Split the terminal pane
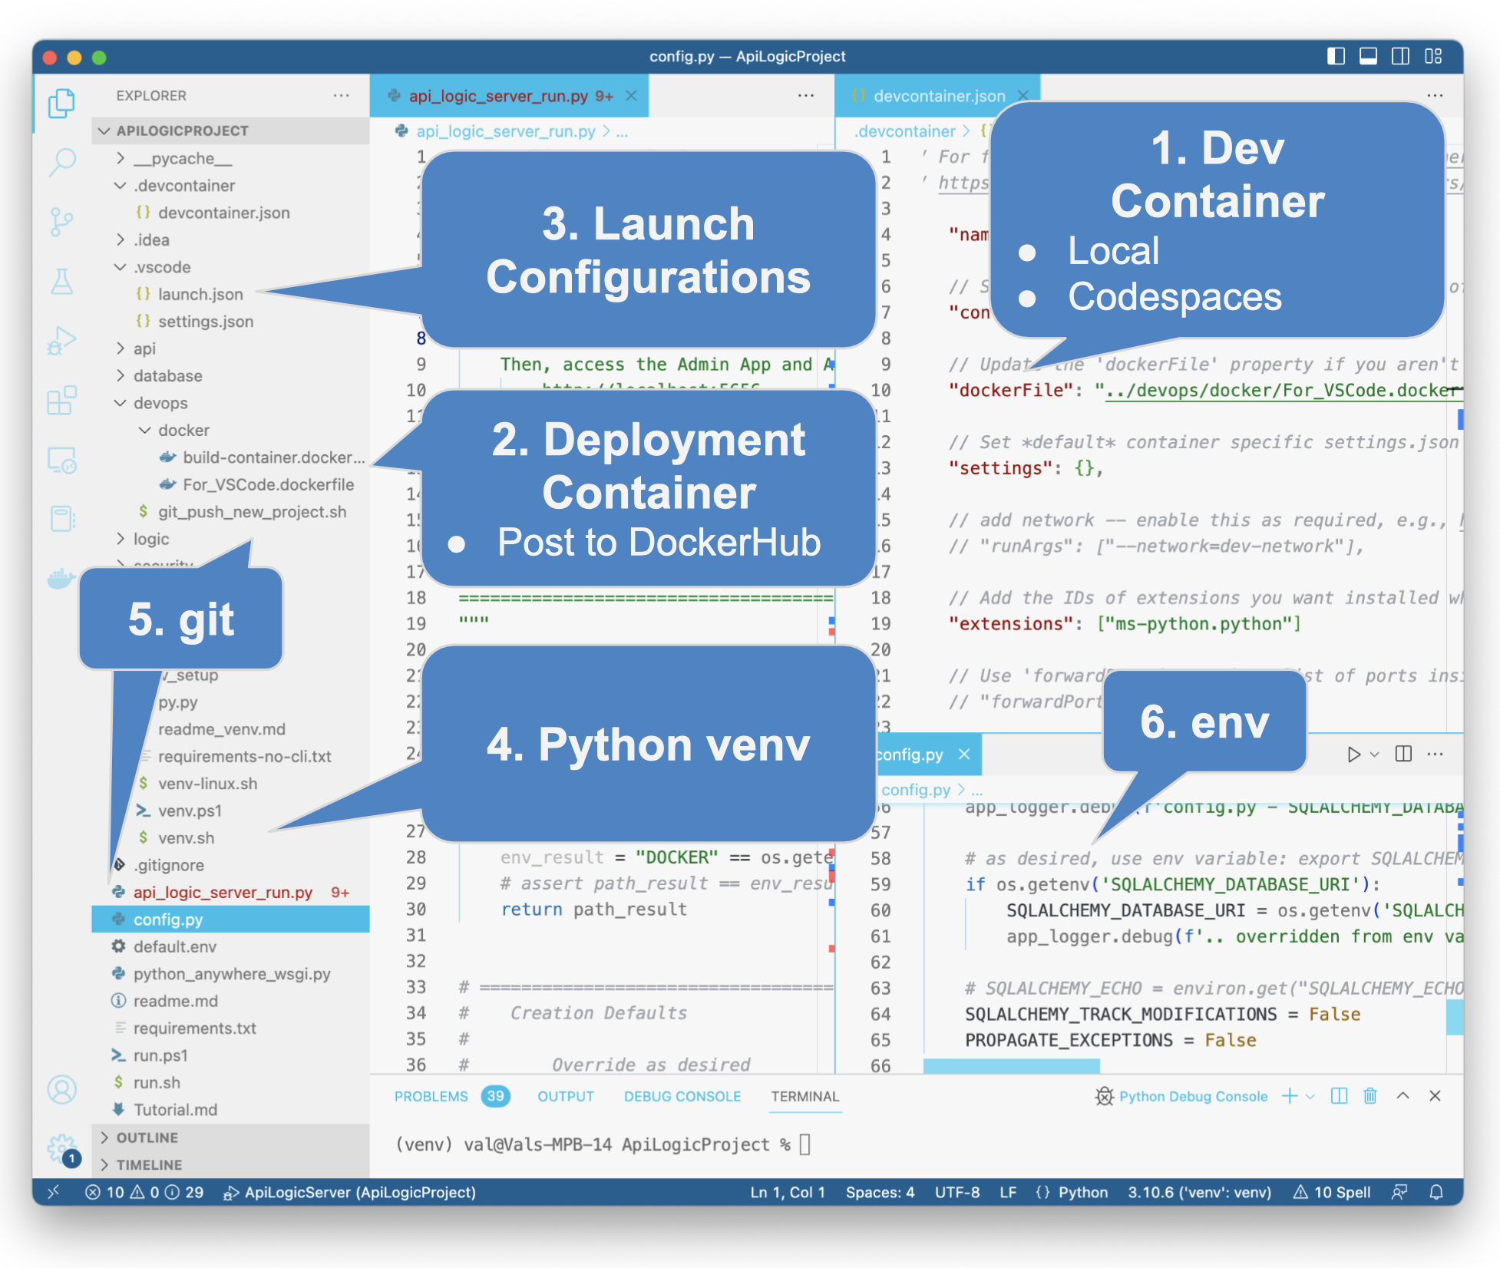Viewport: 1500px width, 1268px height. pyautogui.click(x=1339, y=1096)
